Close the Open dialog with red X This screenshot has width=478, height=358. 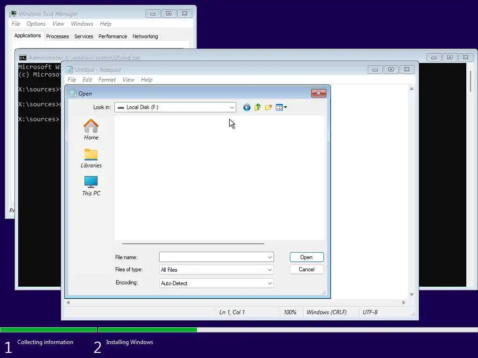pos(318,93)
